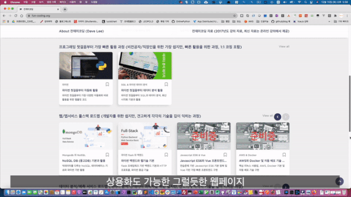Expand hidden bookmarks overflow chevron
Screen dimensions: 351x197
coord(329,21)
